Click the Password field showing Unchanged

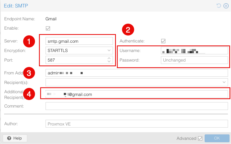194,60
